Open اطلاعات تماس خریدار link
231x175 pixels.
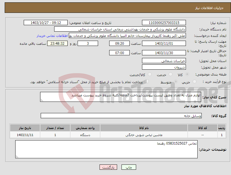point(52,36)
